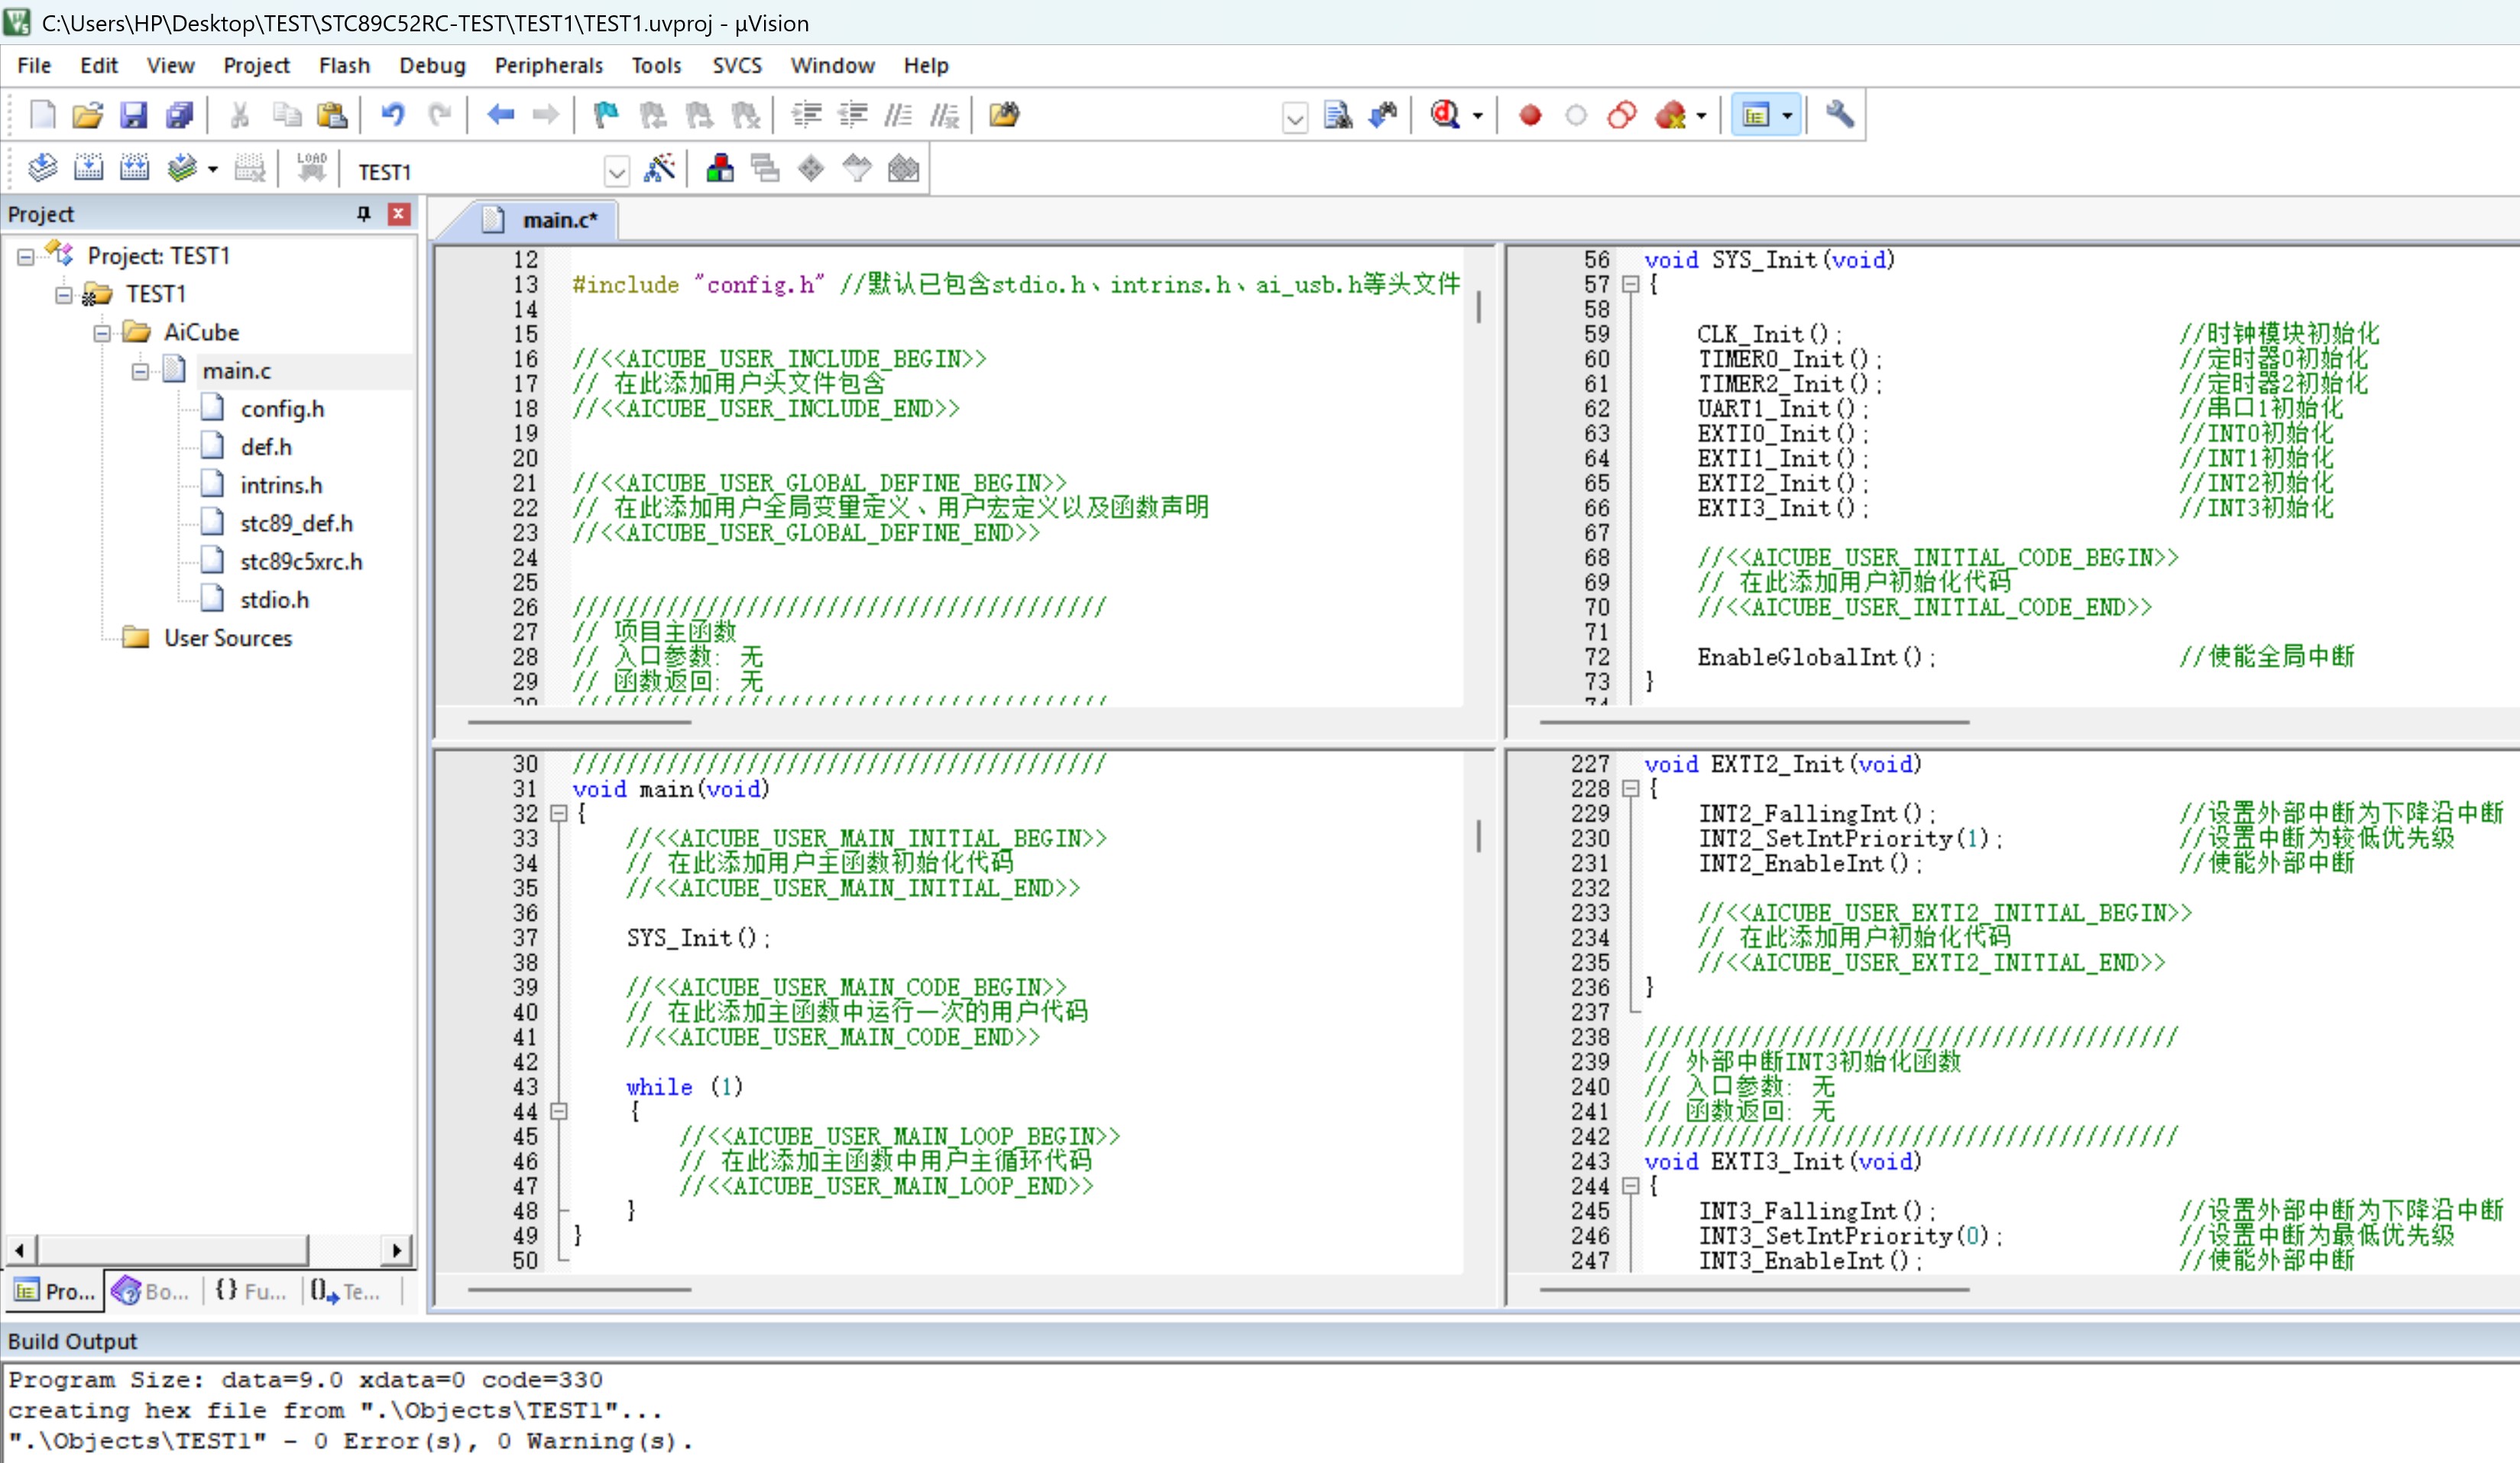Open Configuration wrench icon
2520x1463 pixels.
[x=1839, y=115]
